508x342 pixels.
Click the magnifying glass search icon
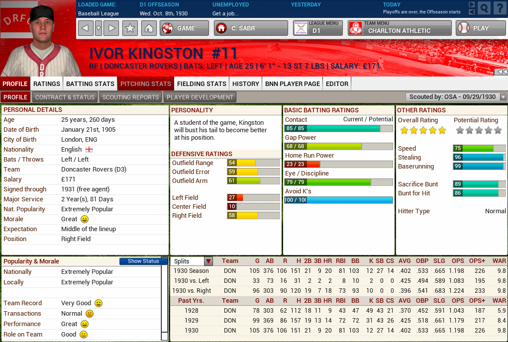click(483, 8)
